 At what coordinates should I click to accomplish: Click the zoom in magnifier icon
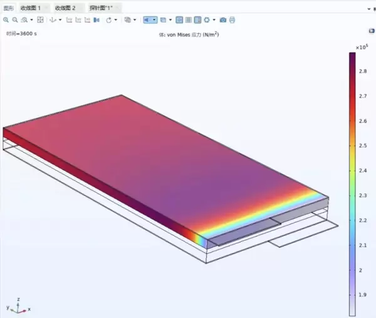[x=6, y=20]
